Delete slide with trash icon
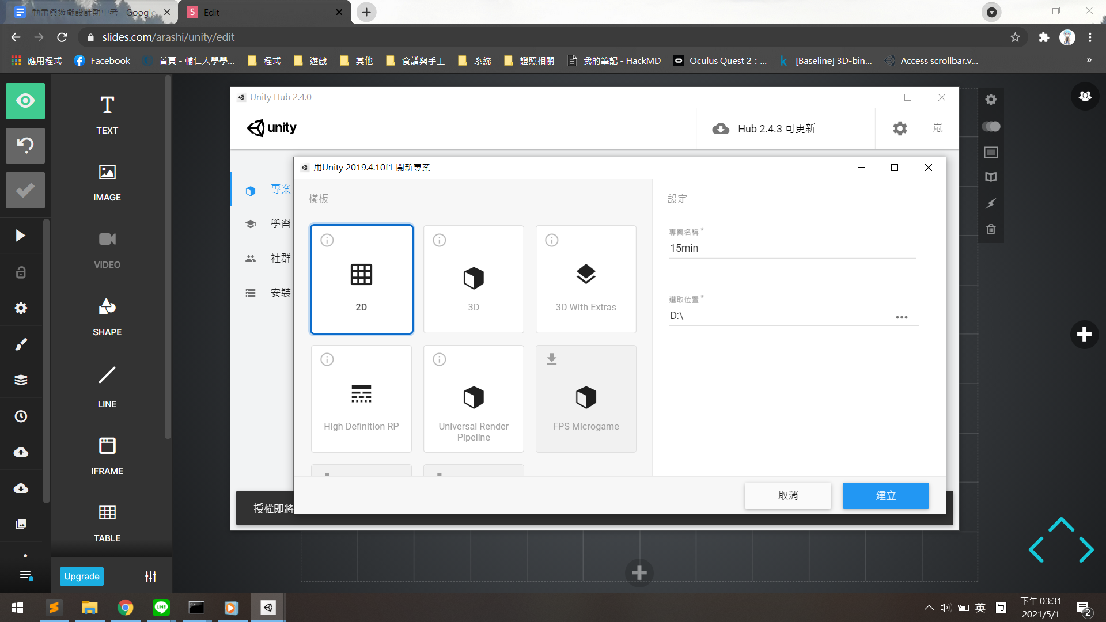Screen dimensions: 1106x622 click(x=991, y=229)
